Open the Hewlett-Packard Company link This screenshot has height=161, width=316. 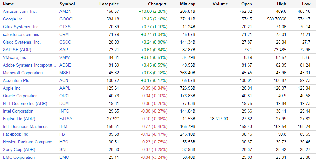[27, 142]
